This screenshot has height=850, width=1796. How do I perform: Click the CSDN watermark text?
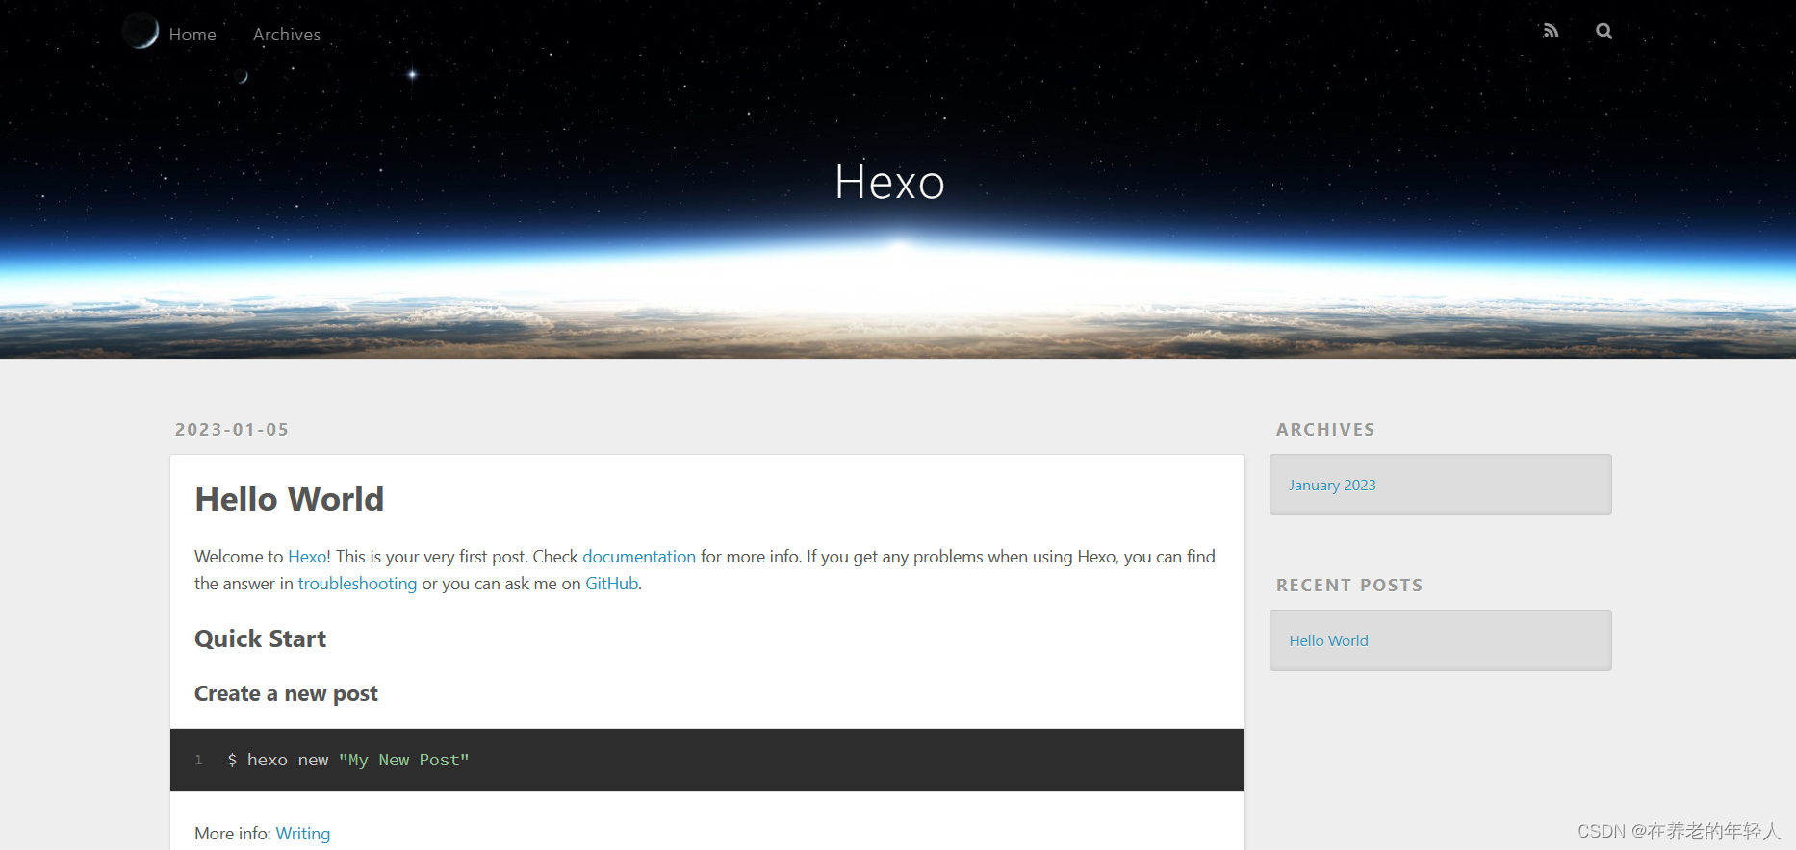(1680, 831)
